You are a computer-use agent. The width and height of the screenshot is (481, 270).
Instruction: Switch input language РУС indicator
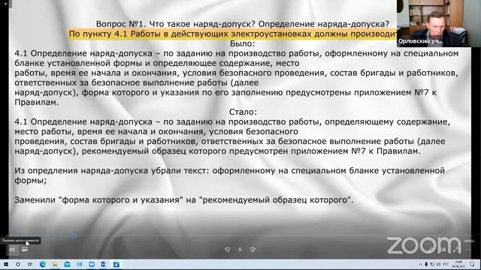pos(446,264)
